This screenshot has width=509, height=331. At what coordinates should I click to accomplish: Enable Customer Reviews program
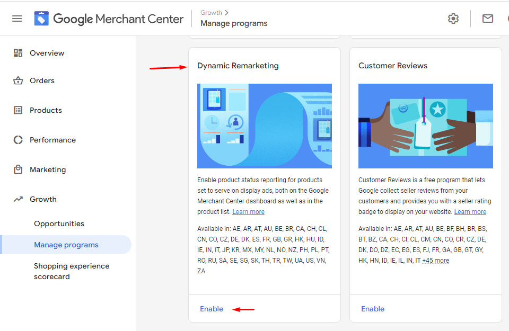373,309
